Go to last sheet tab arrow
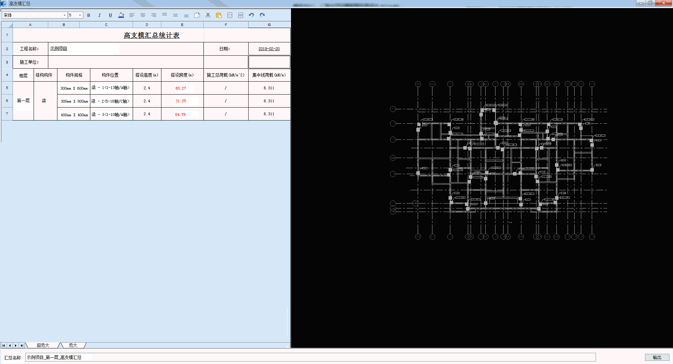 click(22, 345)
